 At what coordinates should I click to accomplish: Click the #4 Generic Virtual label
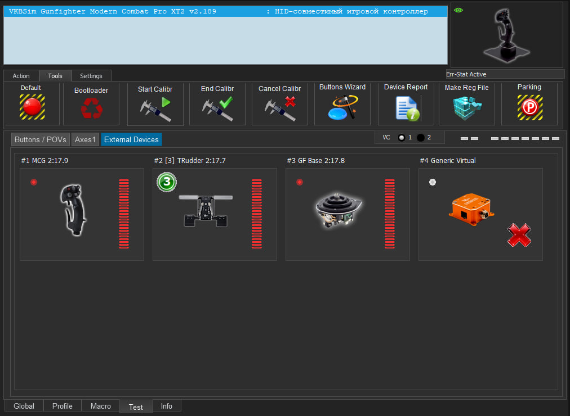[x=447, y=160]
